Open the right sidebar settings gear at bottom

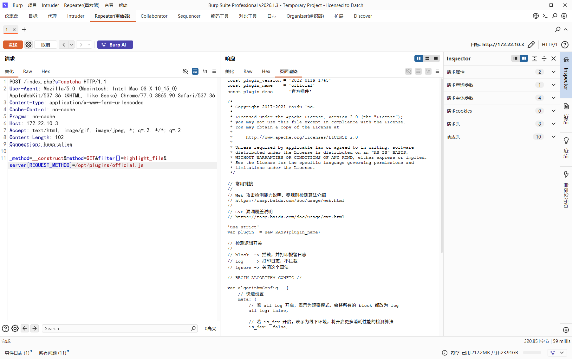point(566,330)
